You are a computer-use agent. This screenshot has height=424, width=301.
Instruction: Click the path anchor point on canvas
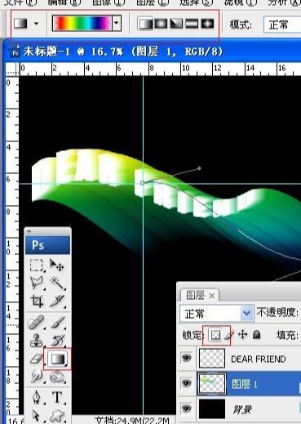click(x=142, y=183)
